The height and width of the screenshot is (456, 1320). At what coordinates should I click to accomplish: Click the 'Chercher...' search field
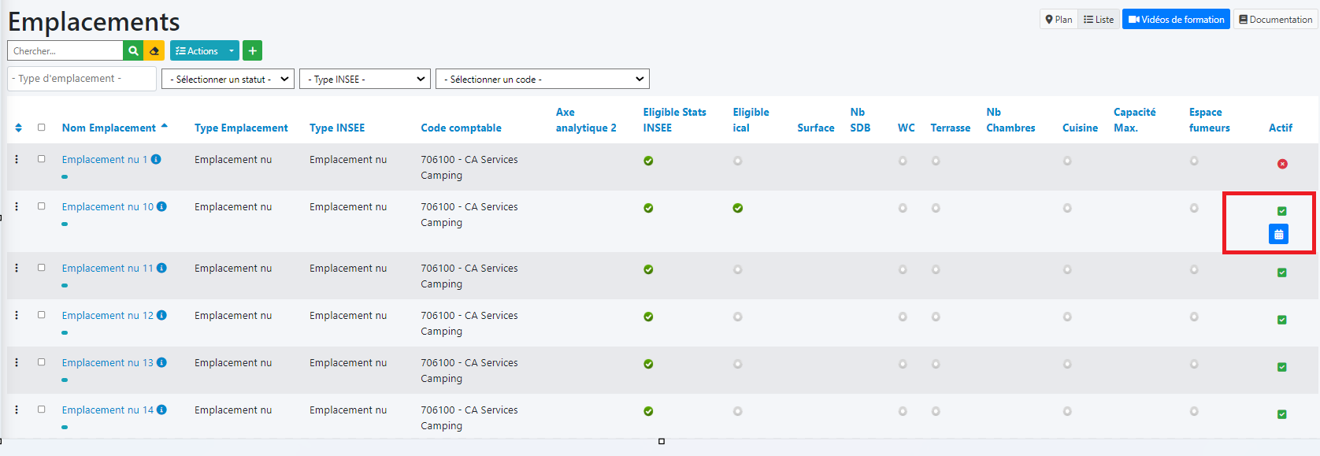pyautogui.click(x=65, y=51)
